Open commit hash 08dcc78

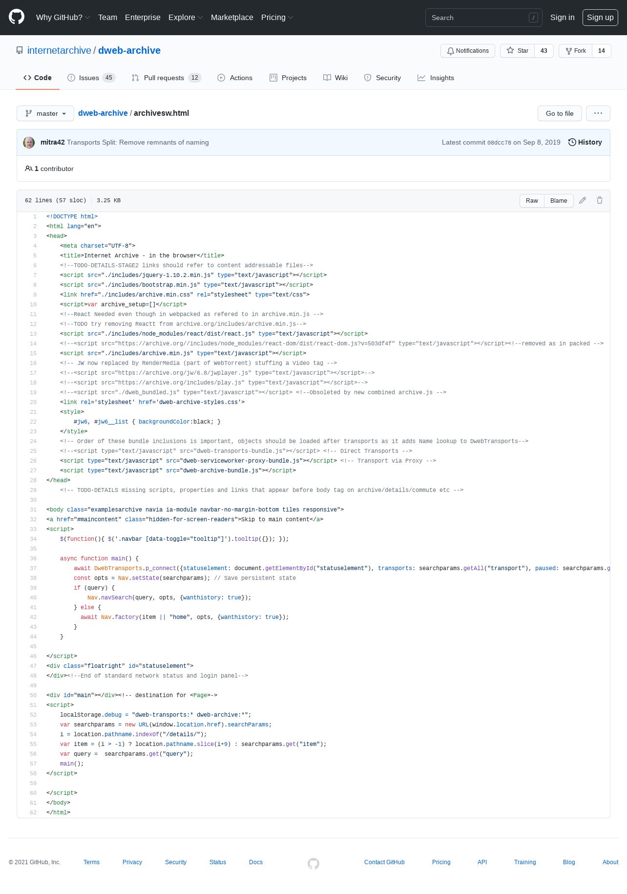499,143
